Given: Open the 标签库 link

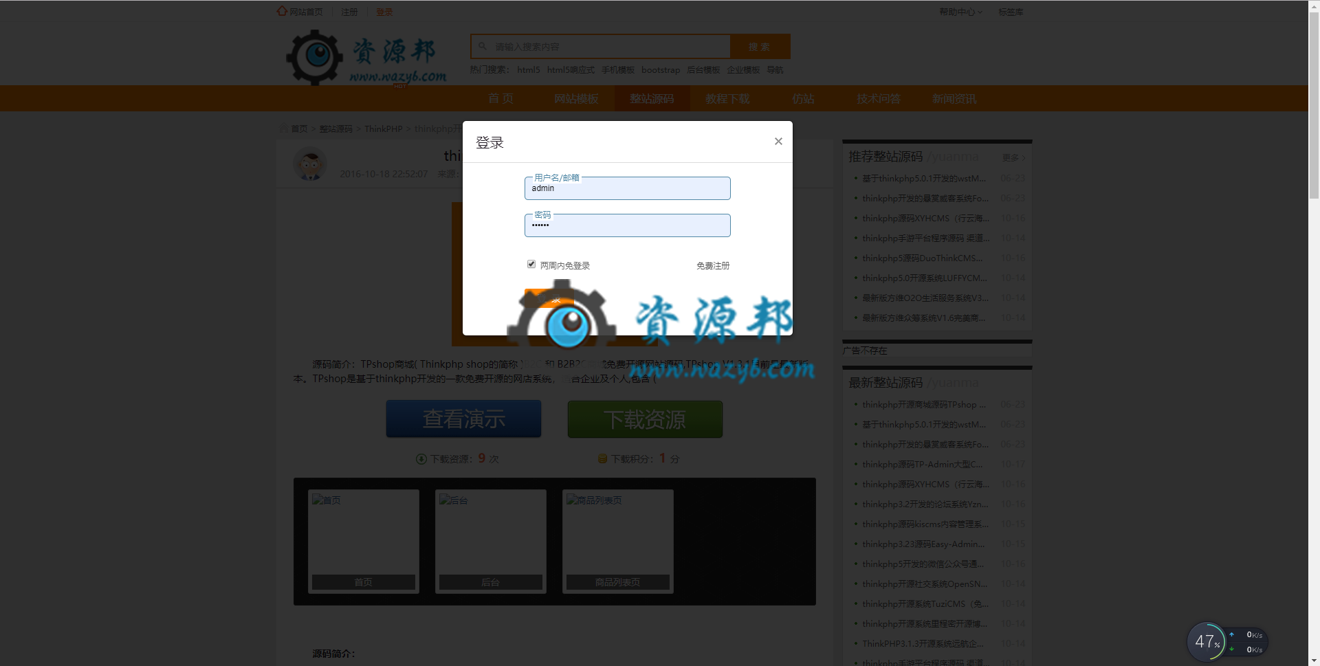Looking at the screenshot, I should [1011, 12].
